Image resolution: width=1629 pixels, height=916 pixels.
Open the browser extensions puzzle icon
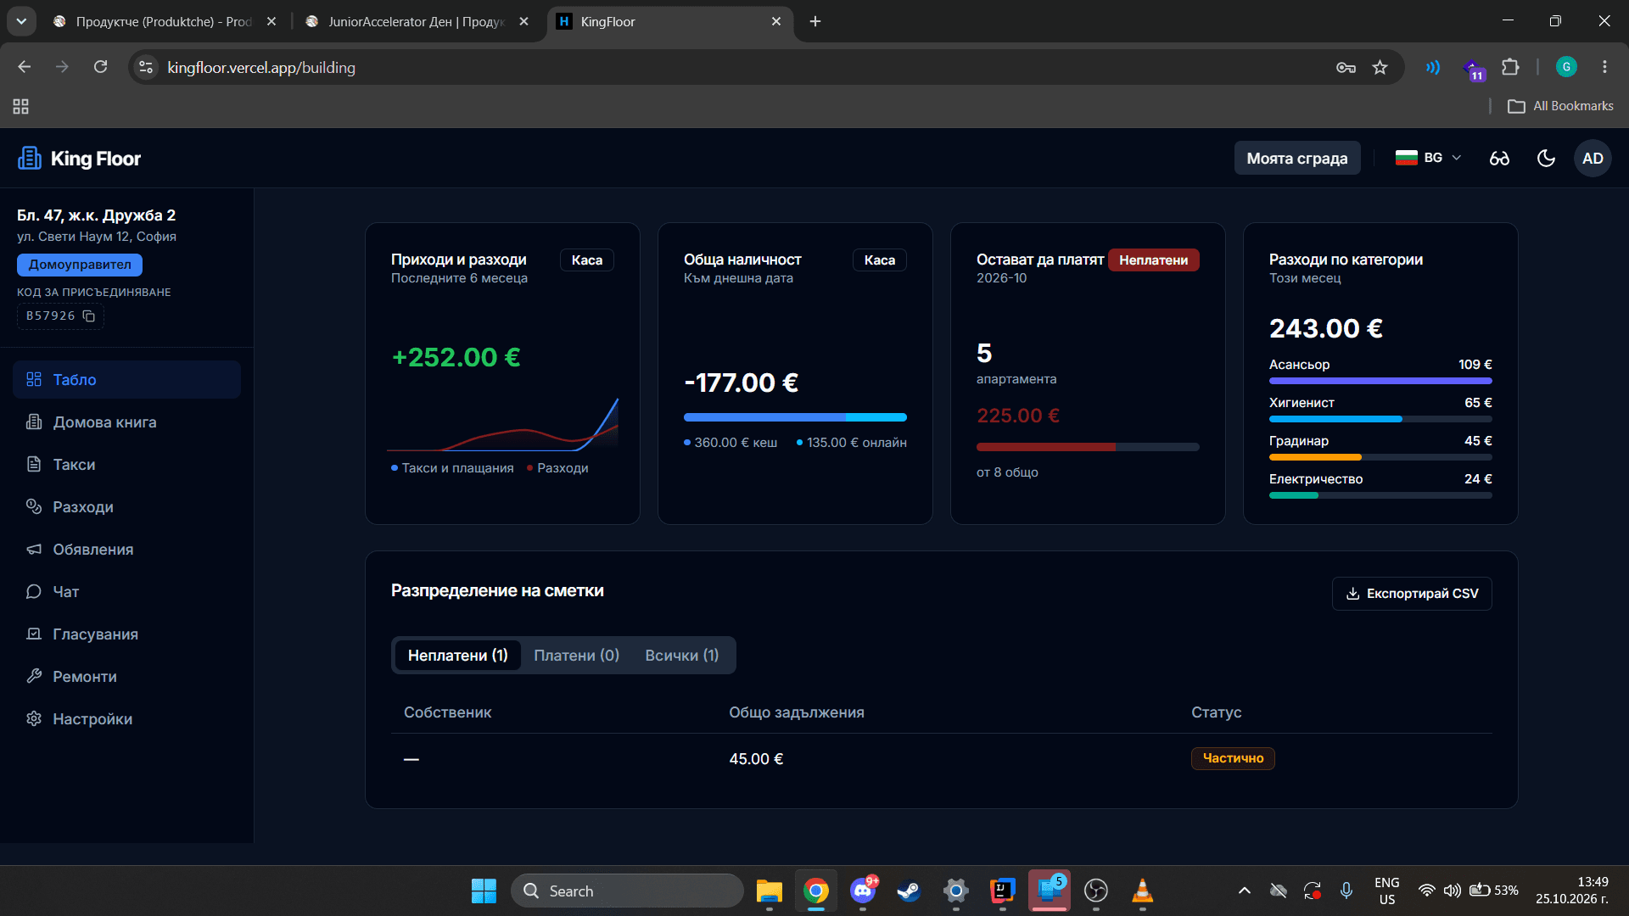1510,68
